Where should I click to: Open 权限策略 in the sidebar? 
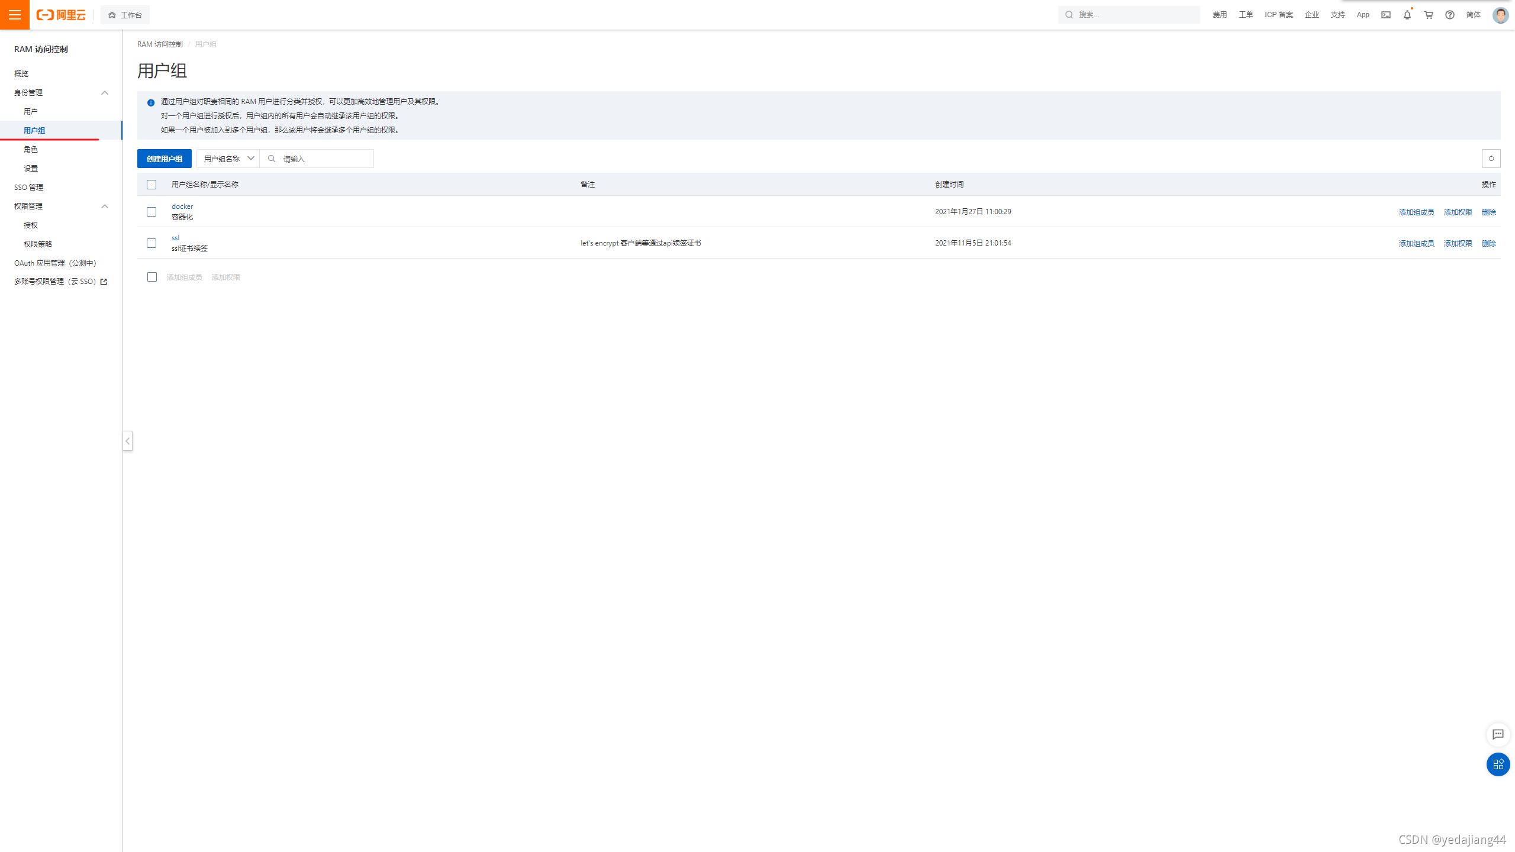coord(38,244)
